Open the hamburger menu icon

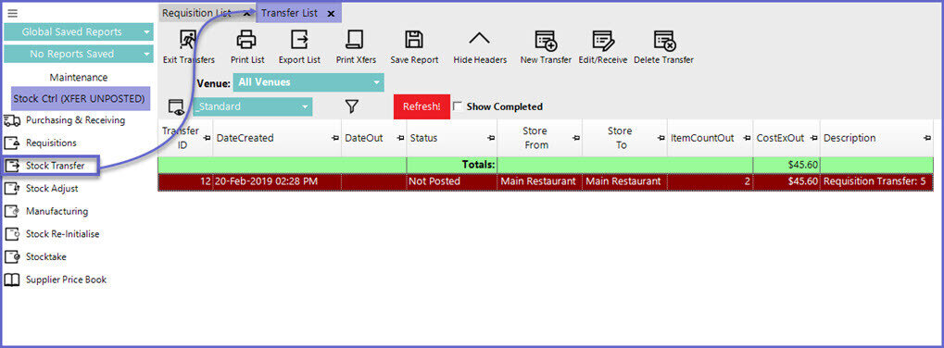tap(12, 13)
